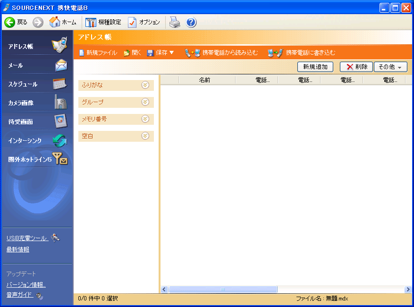Open 待受画面 wallpaper icon in sidebar
Image resolution: width=414 pixels, height=307 pixels.
(61, 121)
